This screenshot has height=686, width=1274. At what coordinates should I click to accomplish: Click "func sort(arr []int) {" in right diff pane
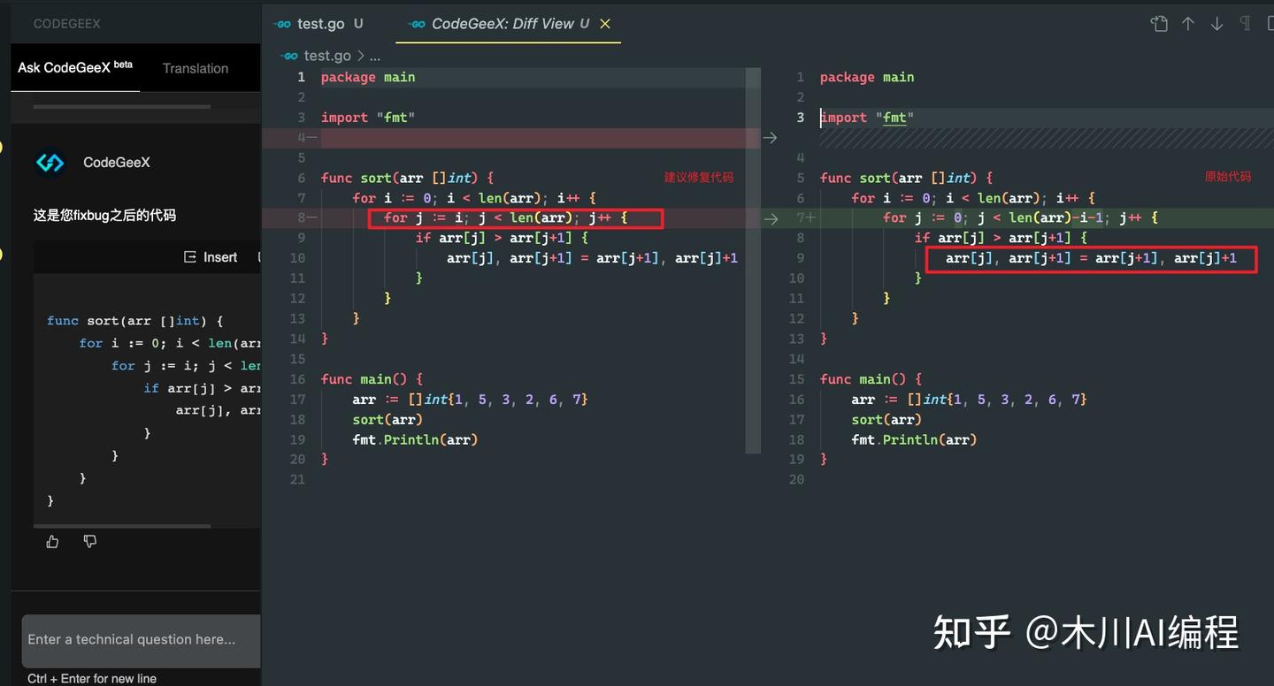tap(906, 178)
